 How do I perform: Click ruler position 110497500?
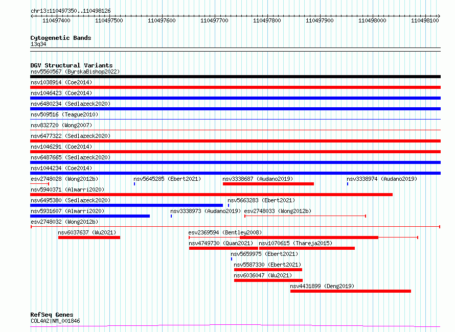[x=109, y=20]
